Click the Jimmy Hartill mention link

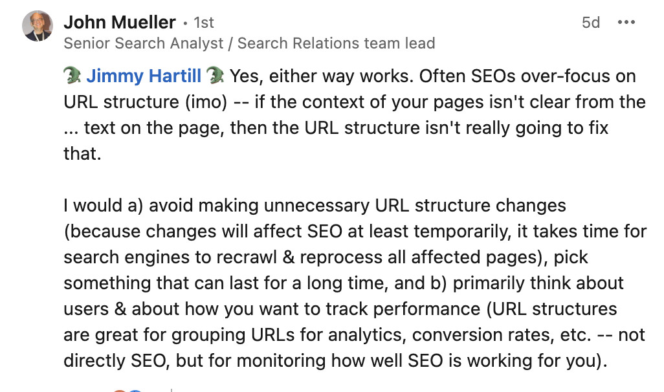click(x=144, y=76)
